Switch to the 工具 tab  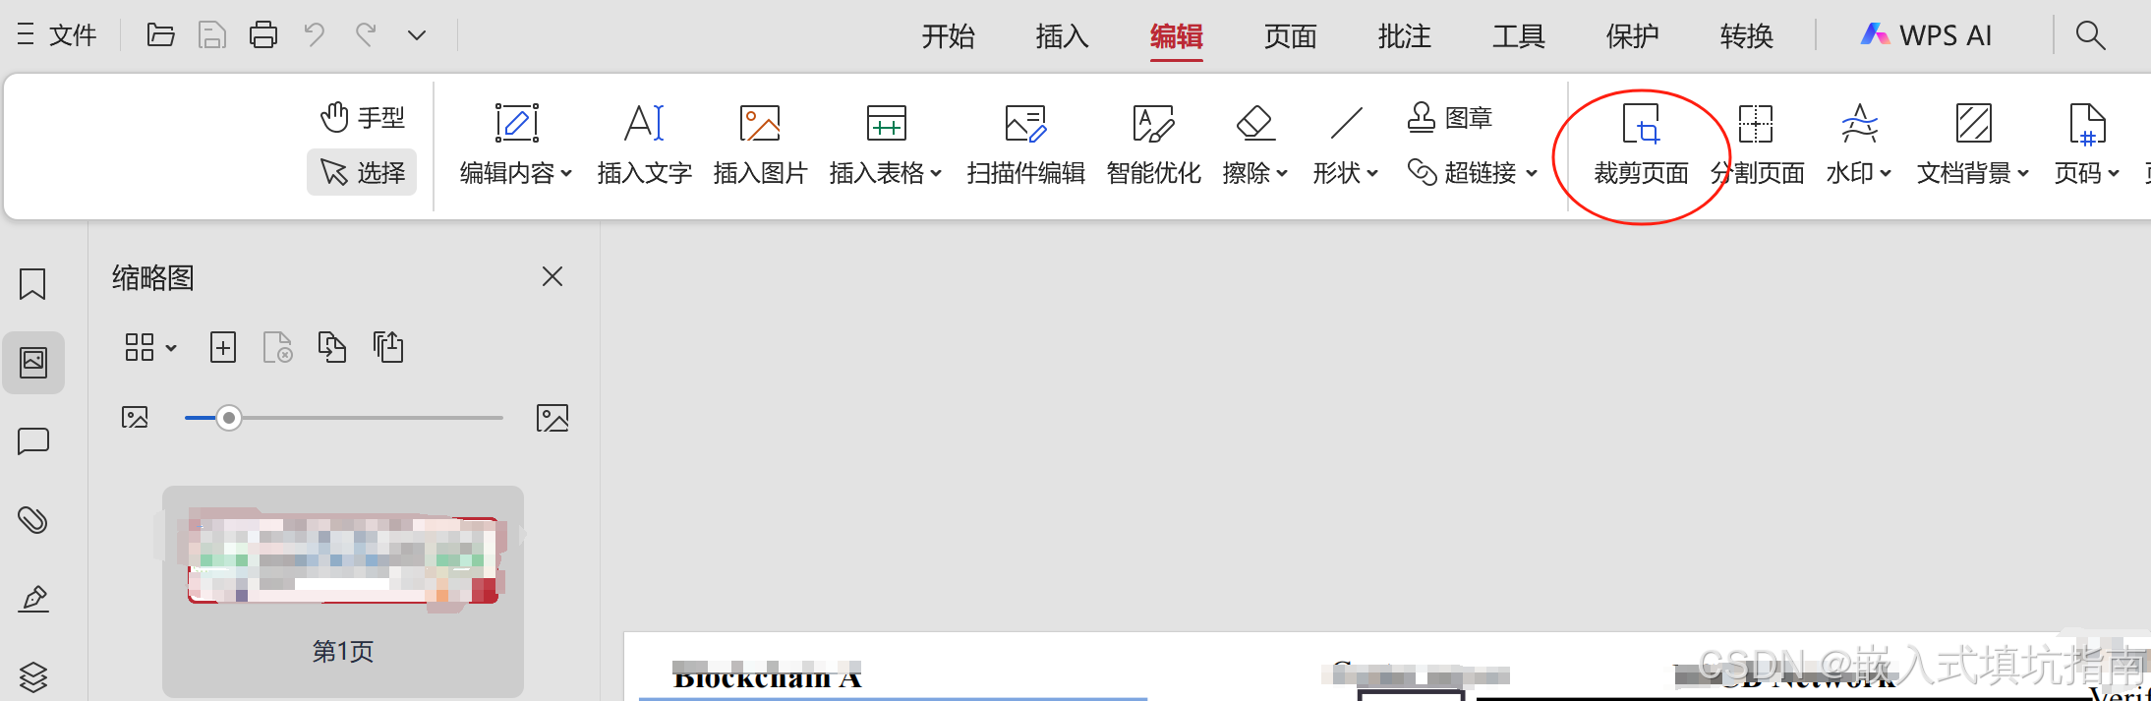[1519, 36]
